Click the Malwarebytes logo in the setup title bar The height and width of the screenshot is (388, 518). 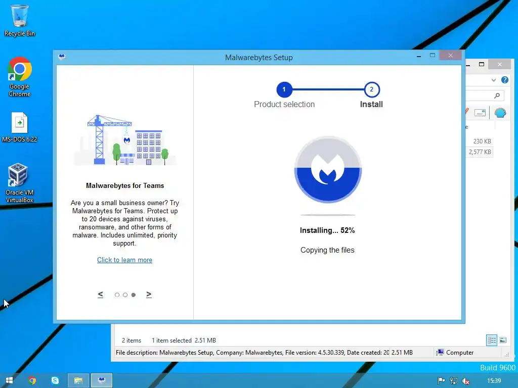pyautogui.click(x=62, y=57)
